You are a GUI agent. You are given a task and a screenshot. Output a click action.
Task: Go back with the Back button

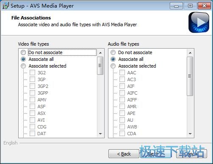click(x=124, y=154)
